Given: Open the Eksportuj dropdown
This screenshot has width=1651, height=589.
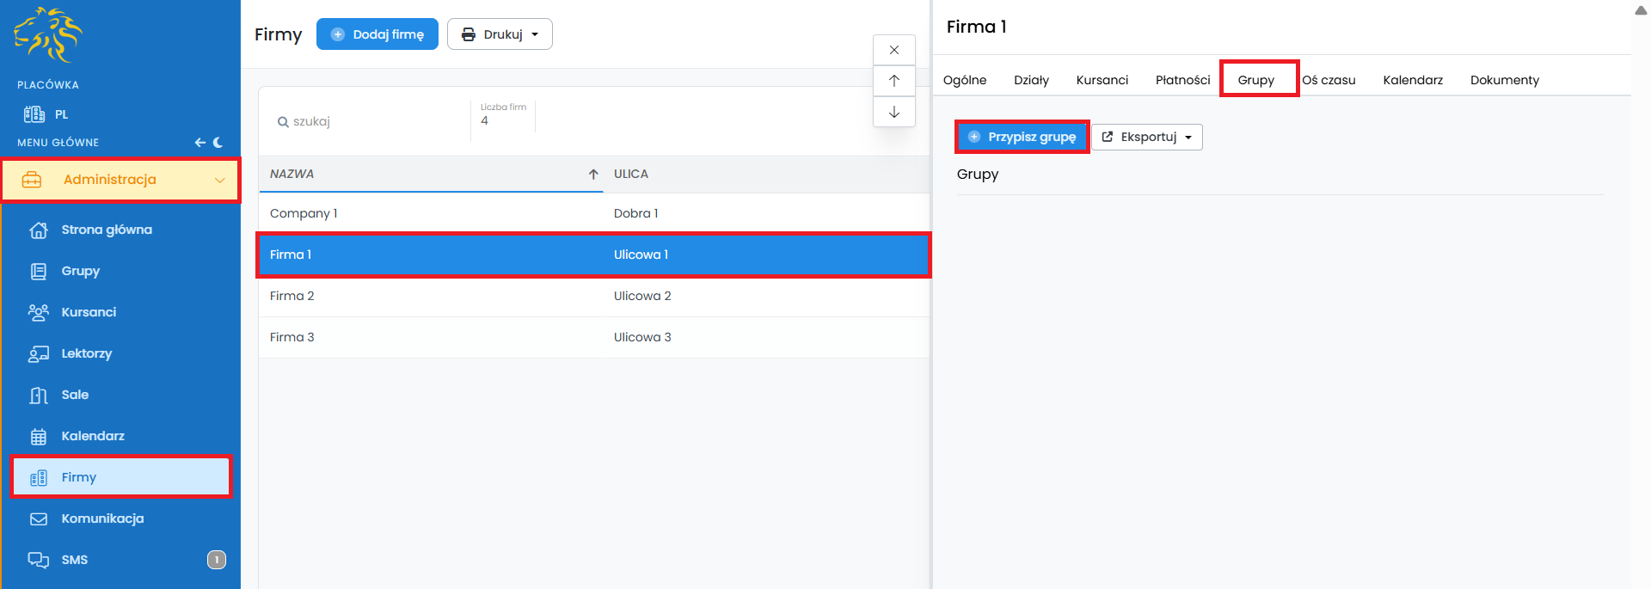Looking at the screenshot, I should pyautogui.click(x=1147, y=137).
